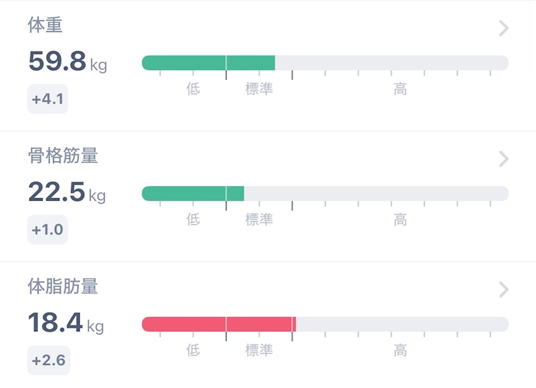Viewport: 536px width, 388px height.
Task: Click the 低 label under 体脂肪量 bar
Action: 193,350
